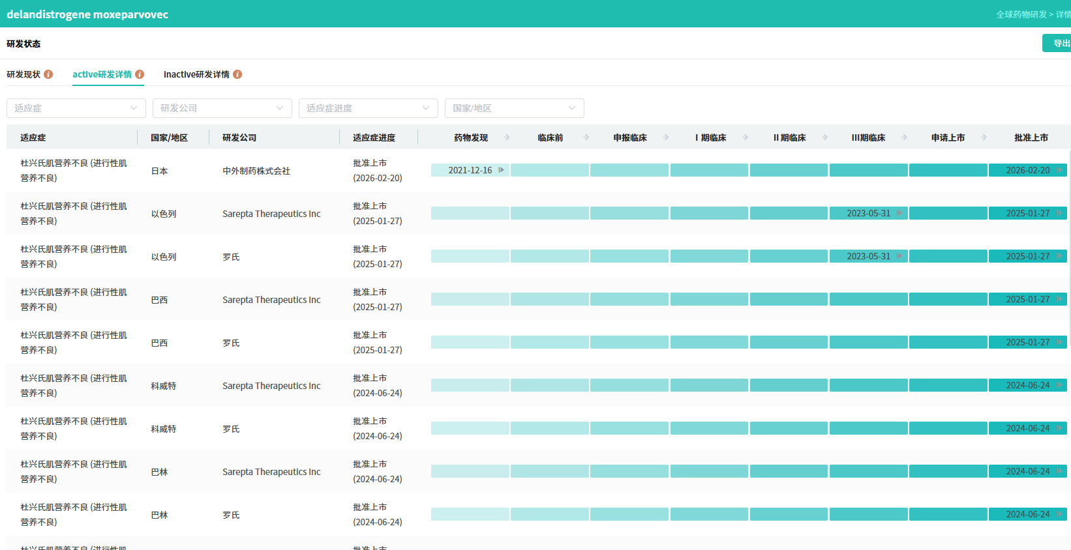The height and width of the screenshot is (550, 1071).
Task: Click arrow icon after I期临床 column header
Action: pyautogui.click(x=745, y=137)
